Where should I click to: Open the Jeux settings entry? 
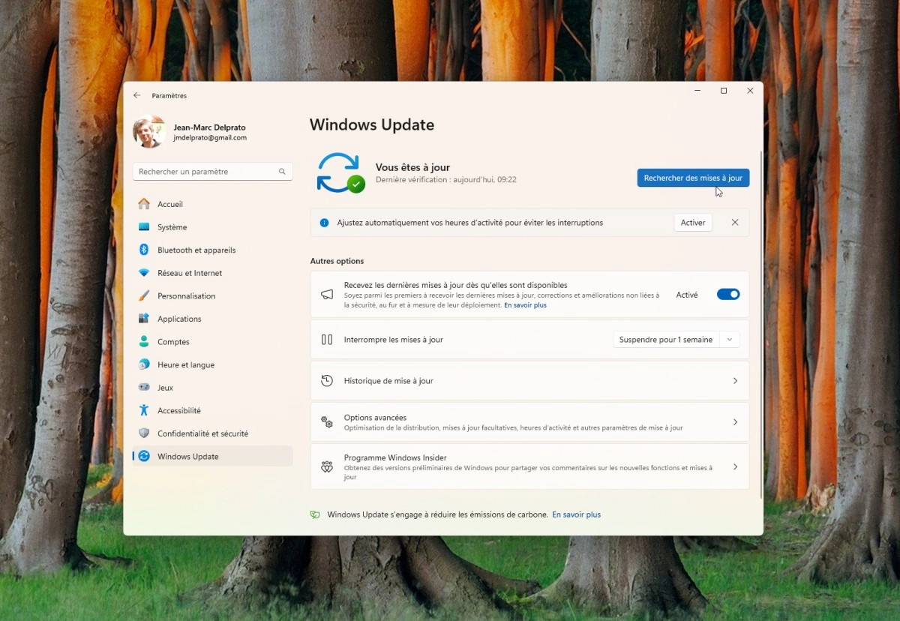pyautogui.click(x=213, y=388)
